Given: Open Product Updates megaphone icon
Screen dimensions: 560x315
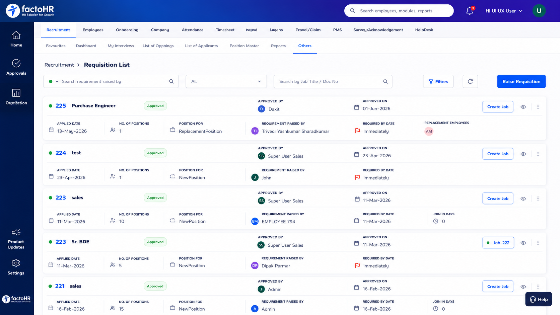Looking at the screenshot, I should 16,232.
